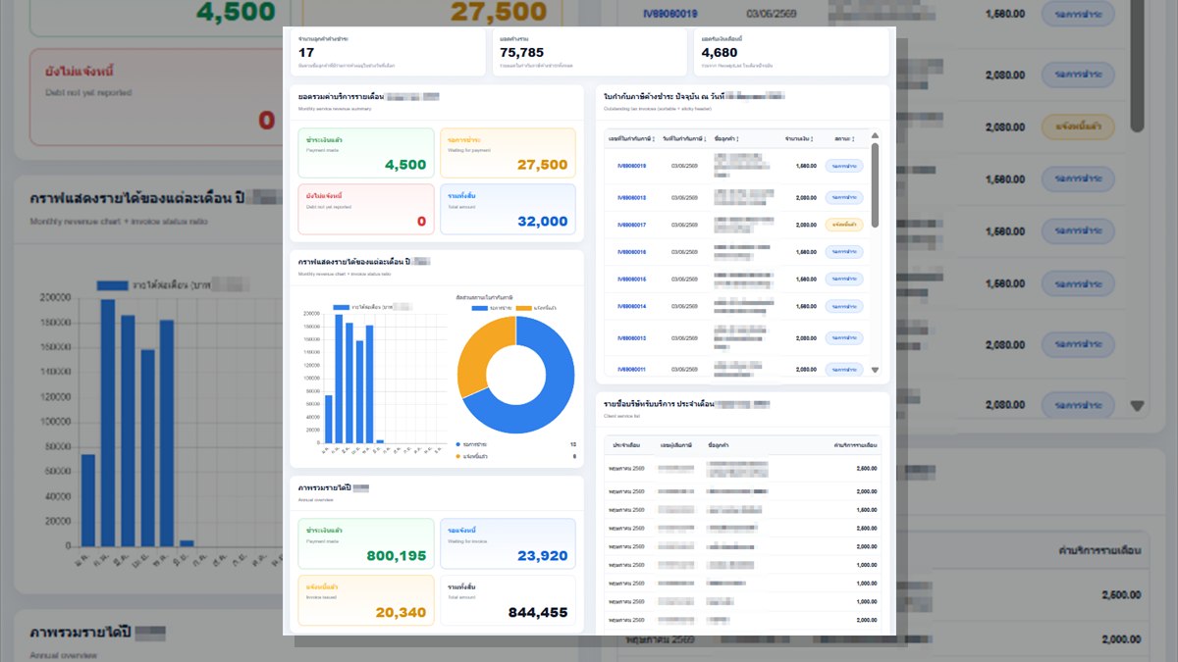Open the red Debt not yet reported card
The height and width of the screenshot is (662, 1178).
click(x=366, y=209)
